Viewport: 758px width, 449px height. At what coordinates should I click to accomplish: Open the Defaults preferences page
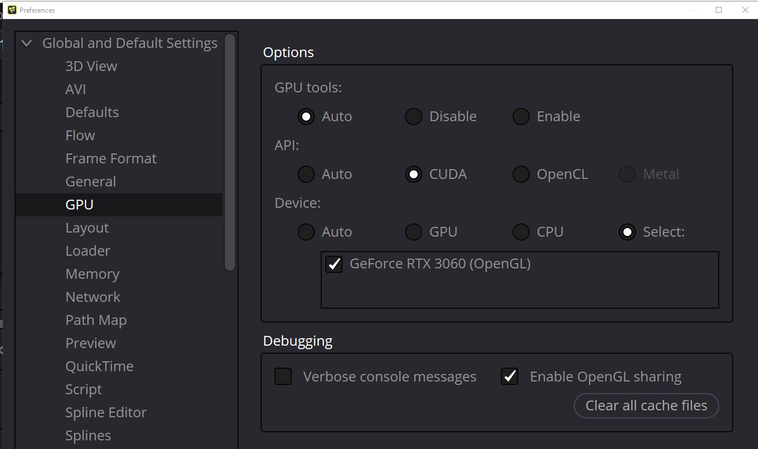(92, 113)
